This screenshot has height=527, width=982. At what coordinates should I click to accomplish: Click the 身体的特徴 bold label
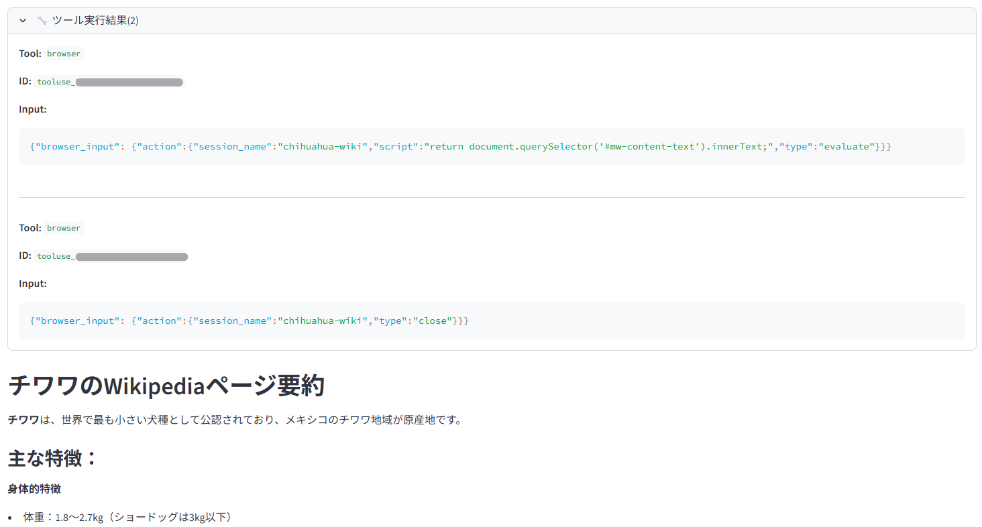[34, 489]
